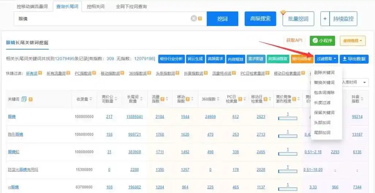The height and width of the screenshot is (193, 375).
Task: Open the 眼镜蛇 keyword link
Action: (x=14, y=152)
